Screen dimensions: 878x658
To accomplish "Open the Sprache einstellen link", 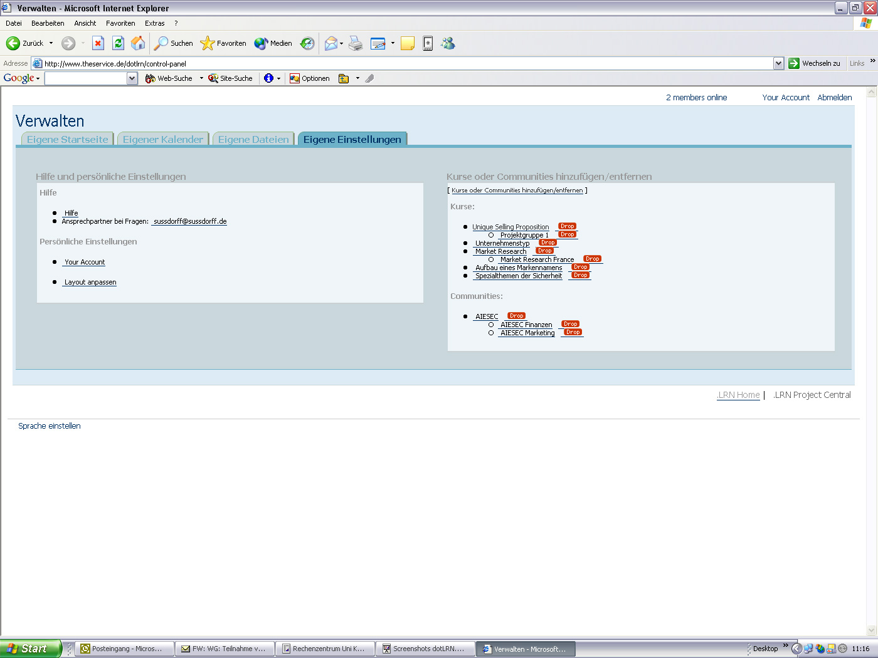I will (x=49, y=426).
